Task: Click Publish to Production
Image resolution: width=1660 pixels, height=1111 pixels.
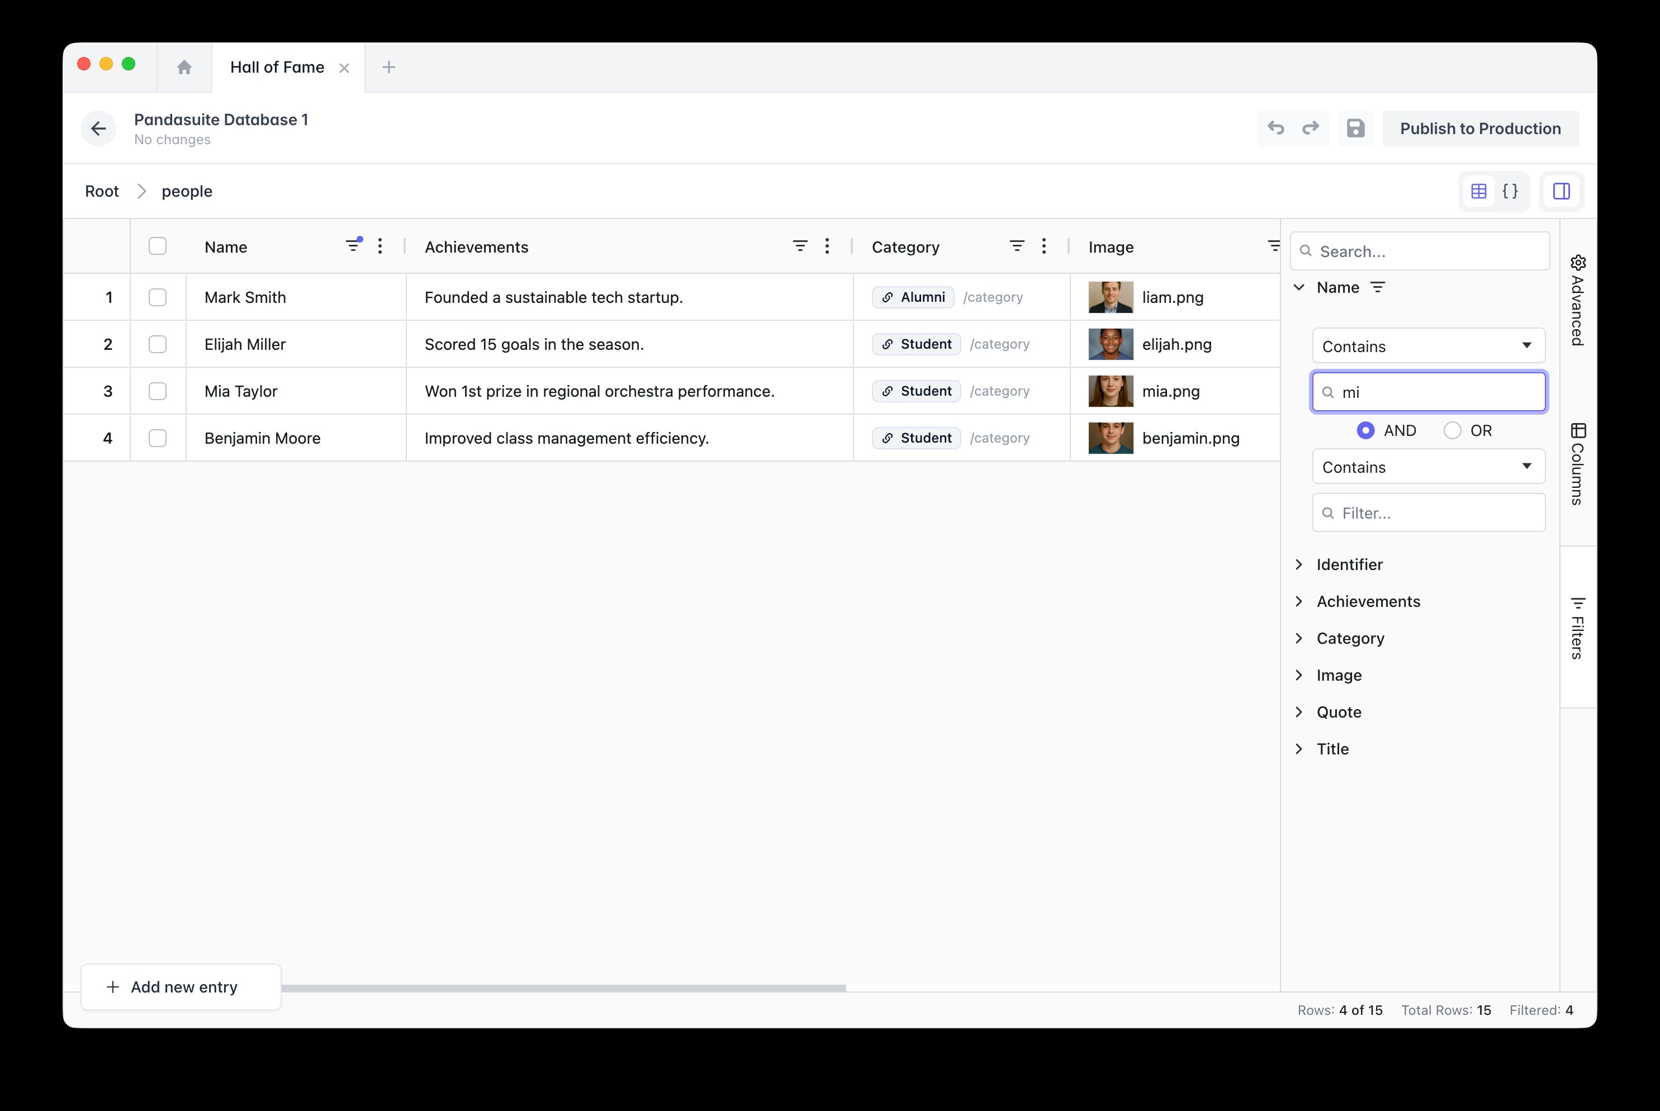Action: tap(1480, 128)
